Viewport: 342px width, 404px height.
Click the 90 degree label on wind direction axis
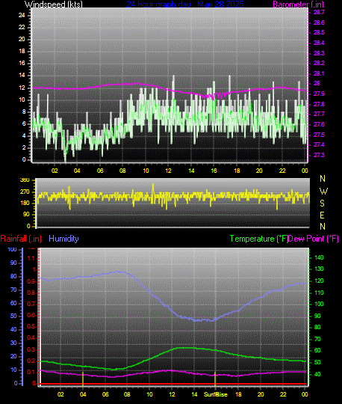click(x=26, y=215)
